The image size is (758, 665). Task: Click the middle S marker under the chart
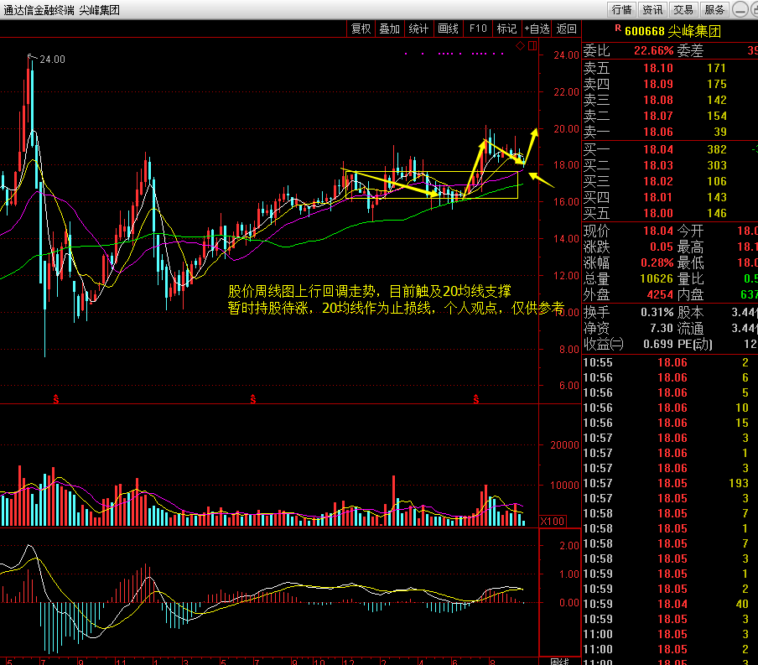click(x=253, y=399)
